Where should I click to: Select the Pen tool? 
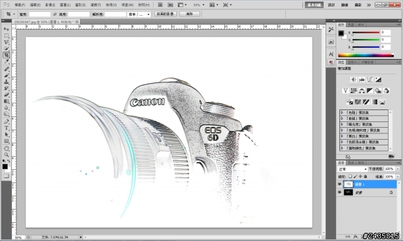click(6, 121)
